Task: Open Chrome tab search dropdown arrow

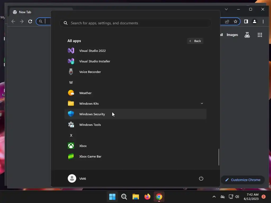Action: pyautogui.click(x=226, y=9)
